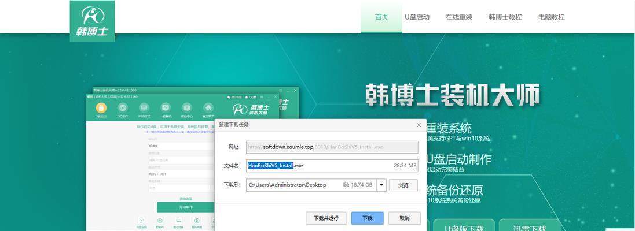This screenshot has width=635, height=231.
Task: Open the 电脑教程 navigation tab
Action: point(551,17)
